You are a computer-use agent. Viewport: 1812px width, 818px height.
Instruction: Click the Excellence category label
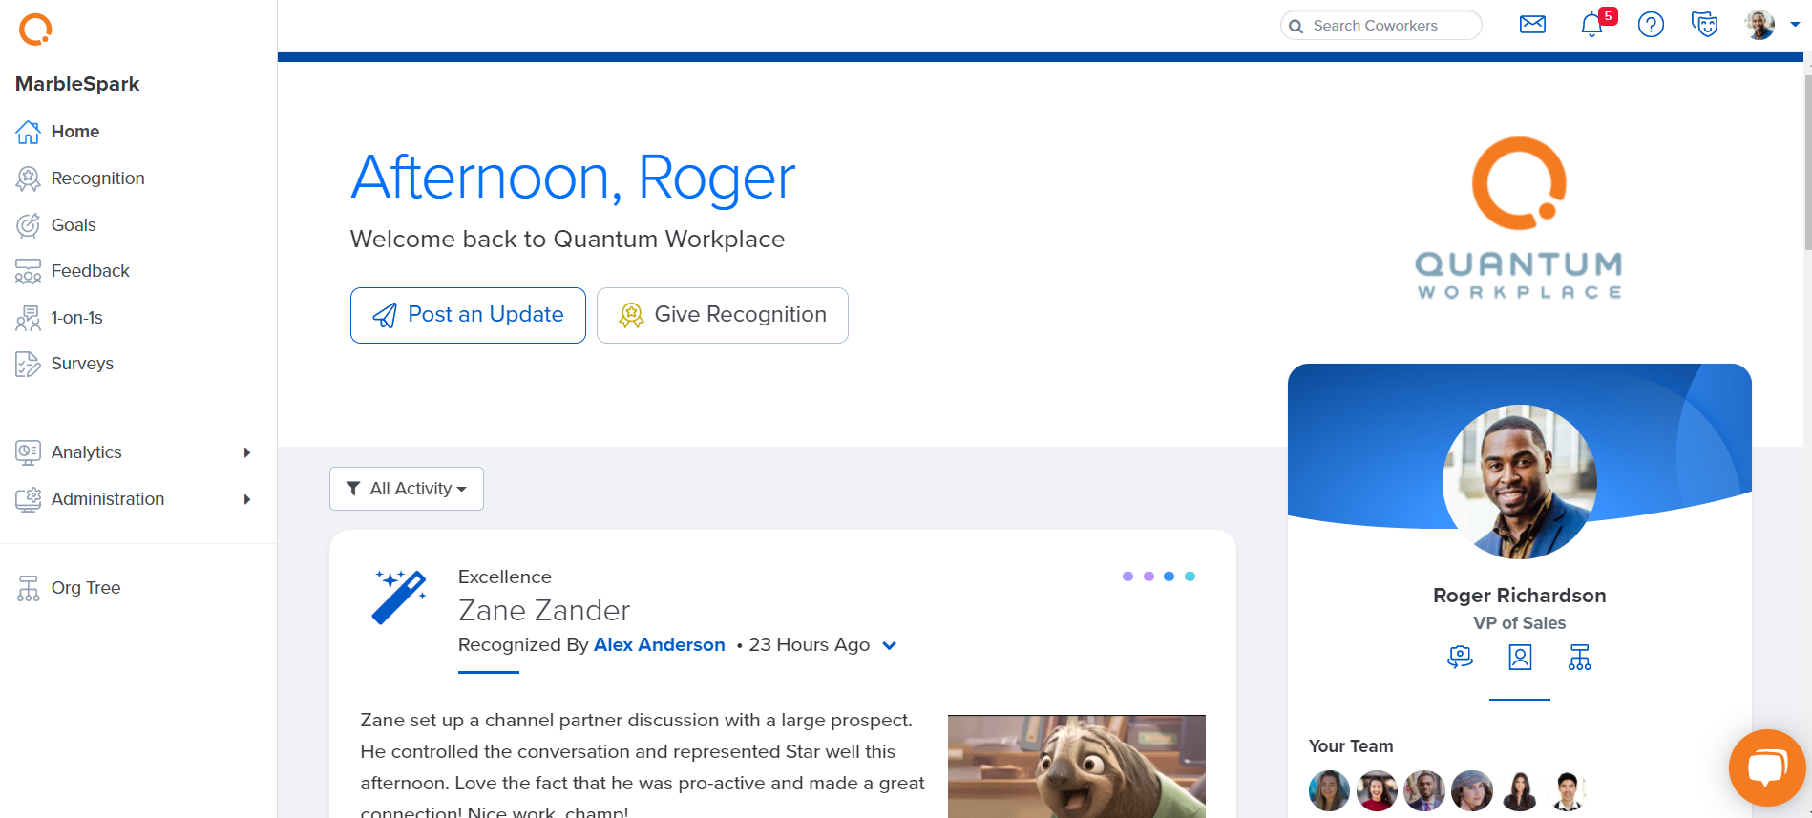505,577
